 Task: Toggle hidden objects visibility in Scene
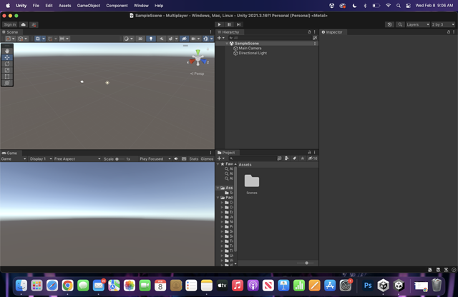[x=184, y=39]
